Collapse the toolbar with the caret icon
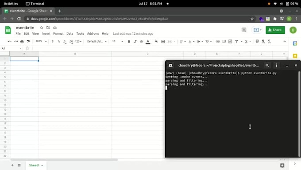The width and height of the screenshot is (301, 170). 285,41
